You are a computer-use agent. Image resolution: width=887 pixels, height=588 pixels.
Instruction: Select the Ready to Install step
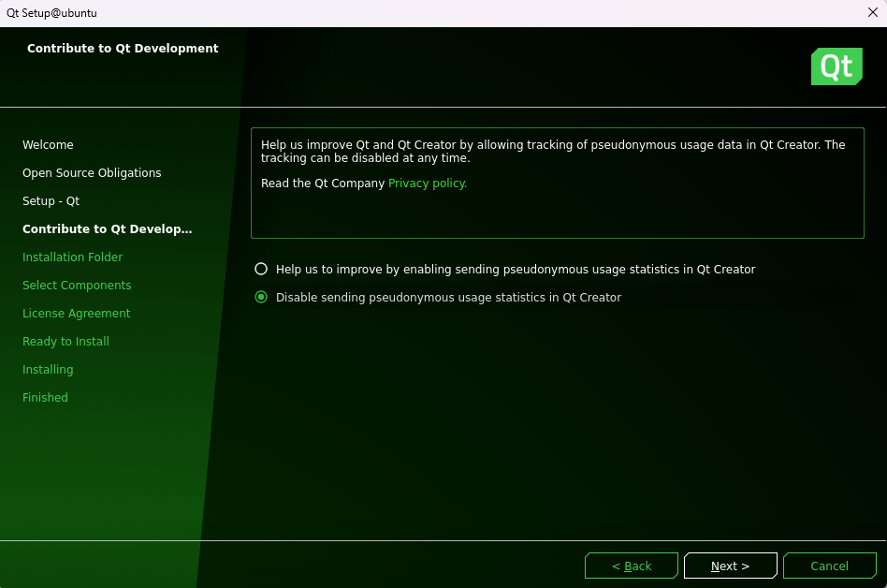tap(65, 342)
